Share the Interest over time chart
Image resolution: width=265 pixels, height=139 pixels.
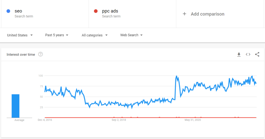click(x=257, y=54)
